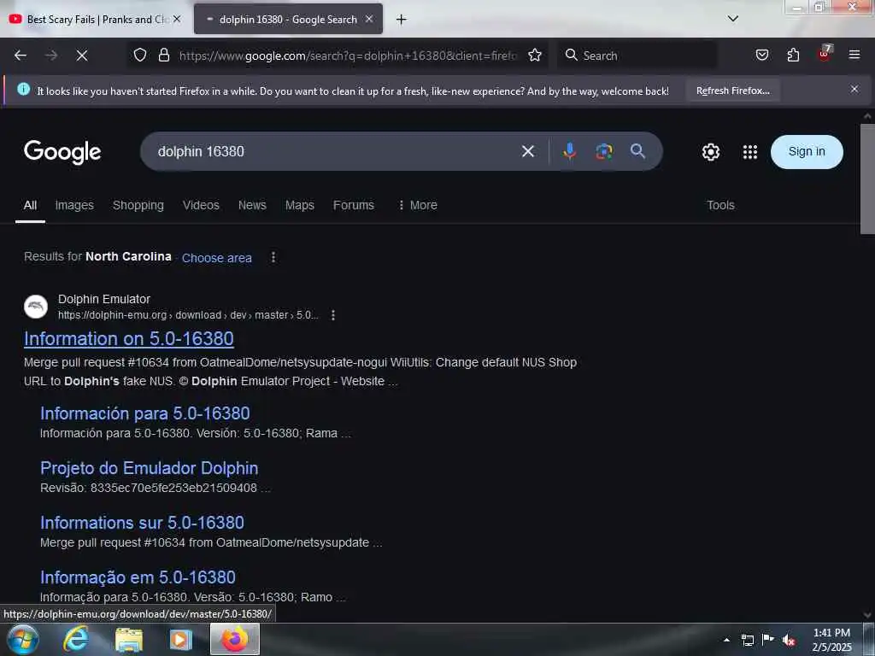This screenshot has height=656, width=875.
Task: List all tabs with the chevron
Action: pos(732,19)
